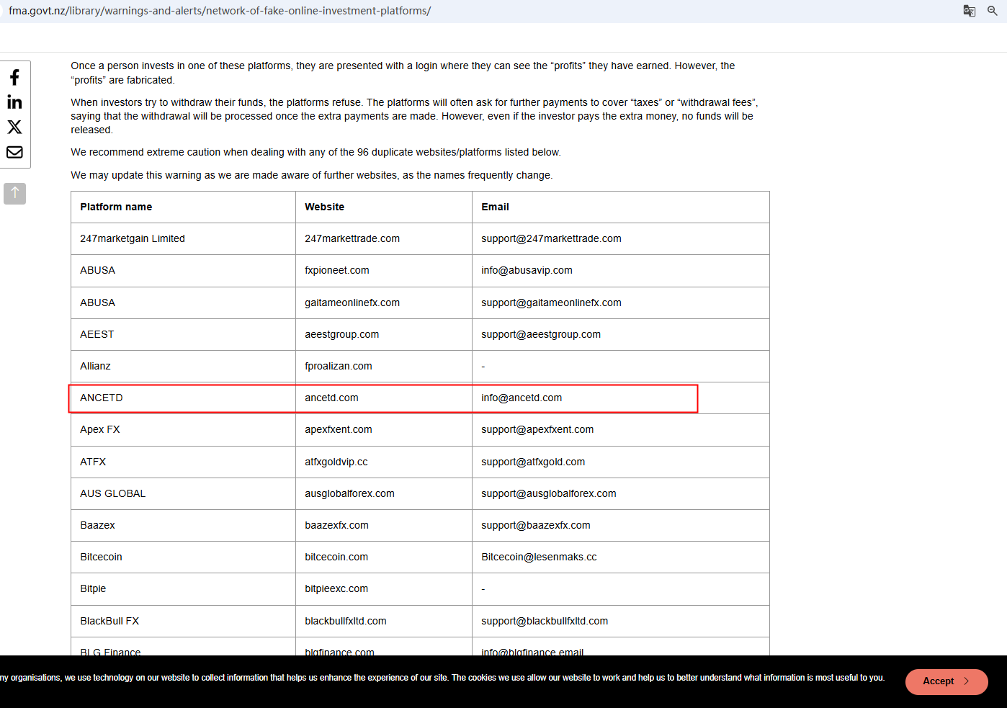The image size is (1007, 708).
Task: Select Bitcecoin platform cell
Action: click(x=183, y=557)
